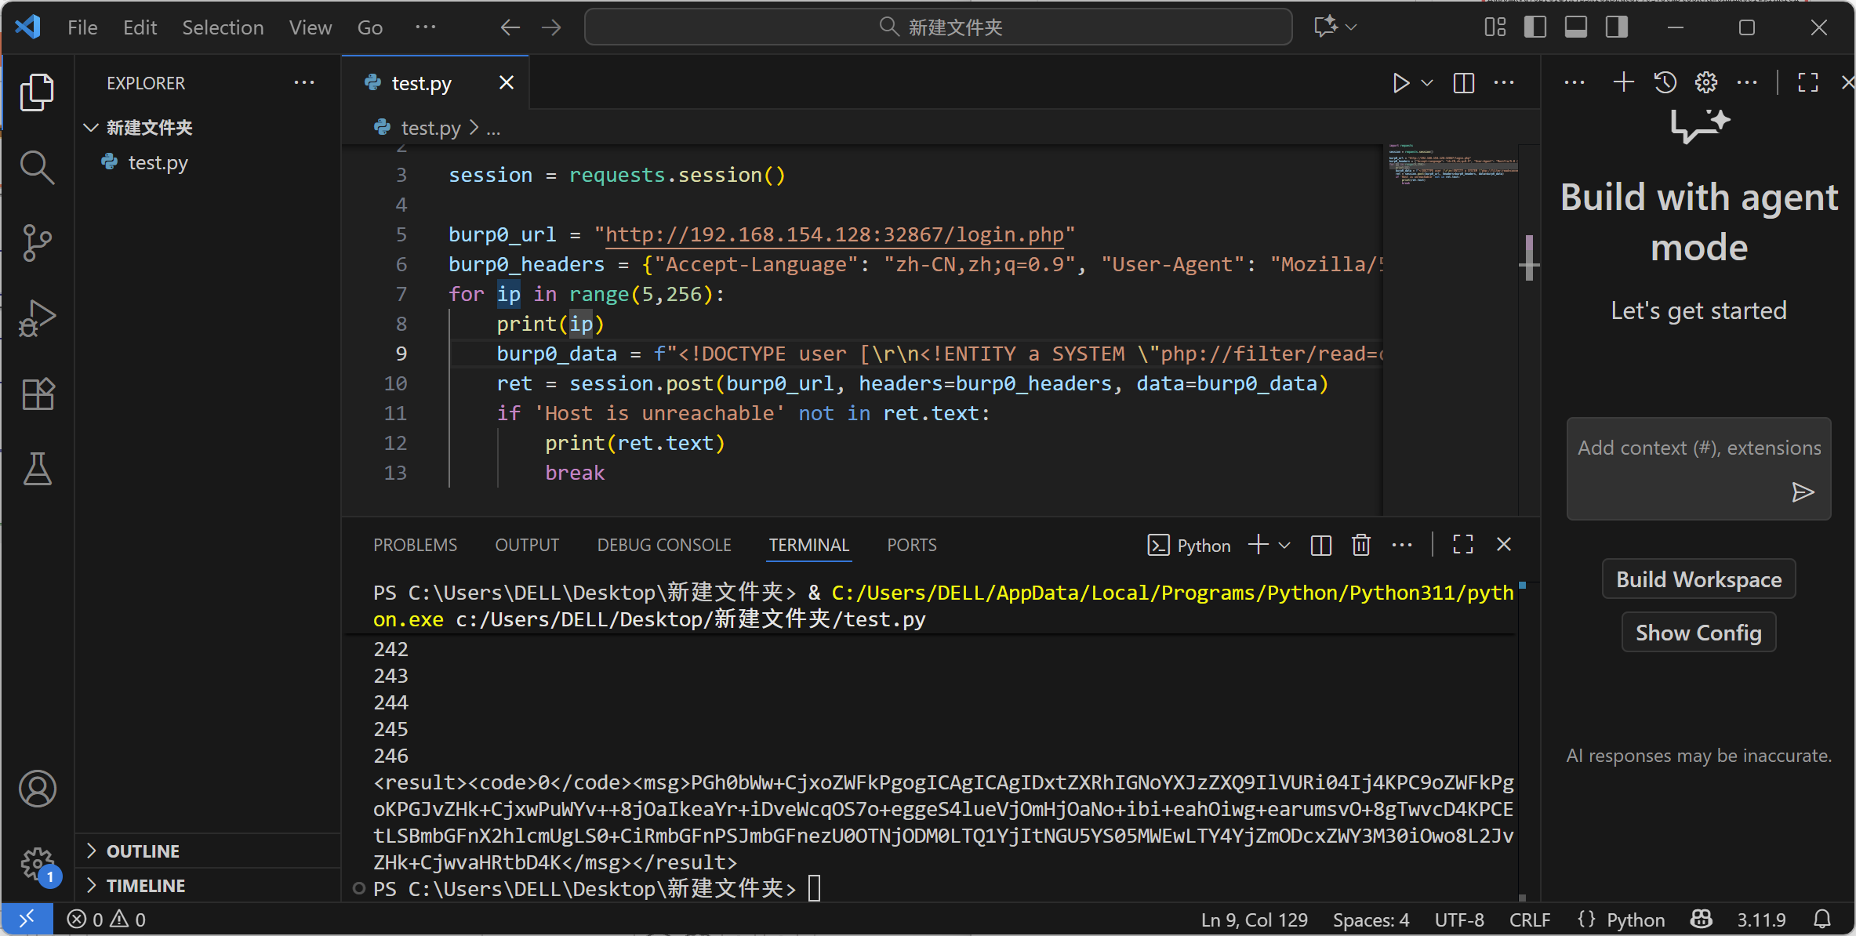1856x936 pixels.
Task: Open the Selection menu
Action: (223, 27)
